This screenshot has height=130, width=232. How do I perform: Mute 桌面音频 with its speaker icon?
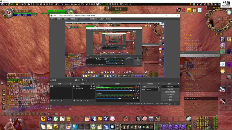[134, 98]
